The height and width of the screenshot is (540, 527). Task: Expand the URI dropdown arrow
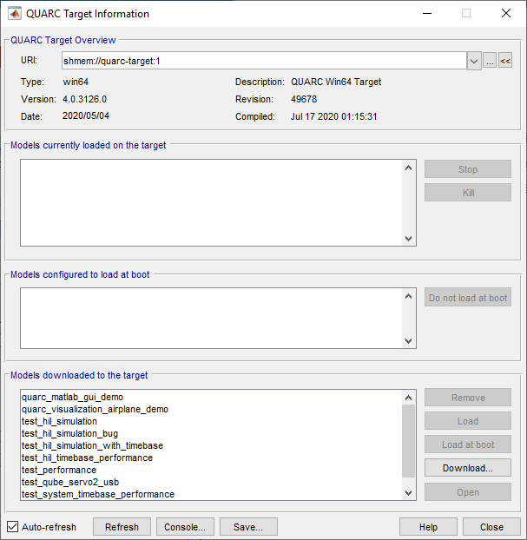(474, 61)
